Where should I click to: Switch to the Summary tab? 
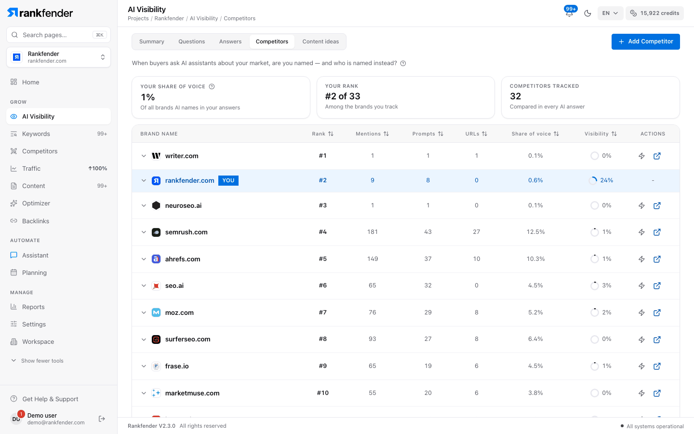click(152, 41)
